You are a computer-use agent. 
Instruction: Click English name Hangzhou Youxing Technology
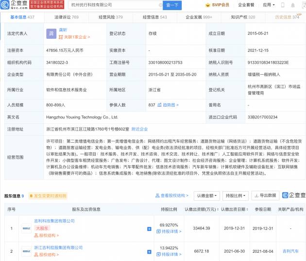point(82,117)
